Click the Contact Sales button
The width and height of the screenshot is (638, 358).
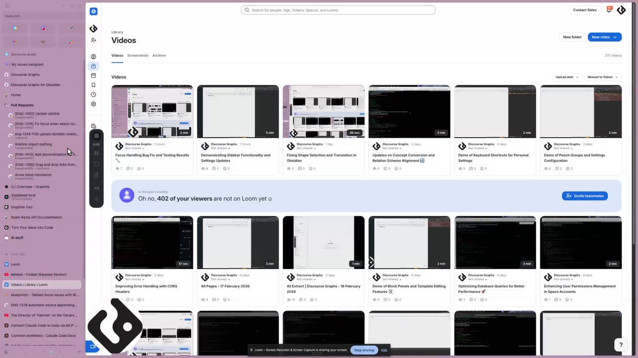pyautogui.click(x=585, y=10)
